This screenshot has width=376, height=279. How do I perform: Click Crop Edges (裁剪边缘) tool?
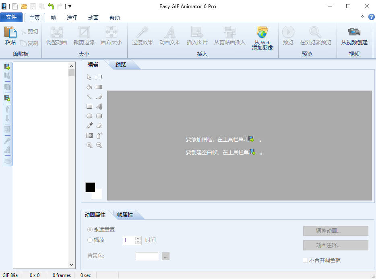click(x=84, y=35)
